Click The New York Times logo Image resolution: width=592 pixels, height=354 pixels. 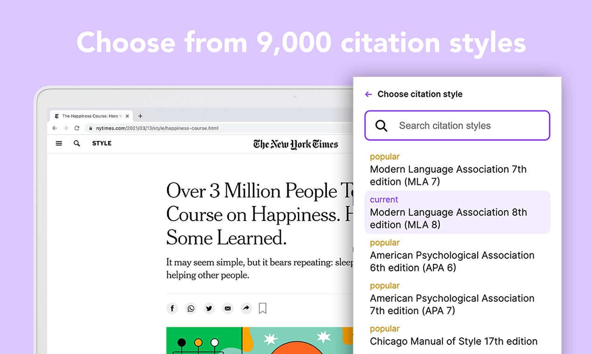296,144
